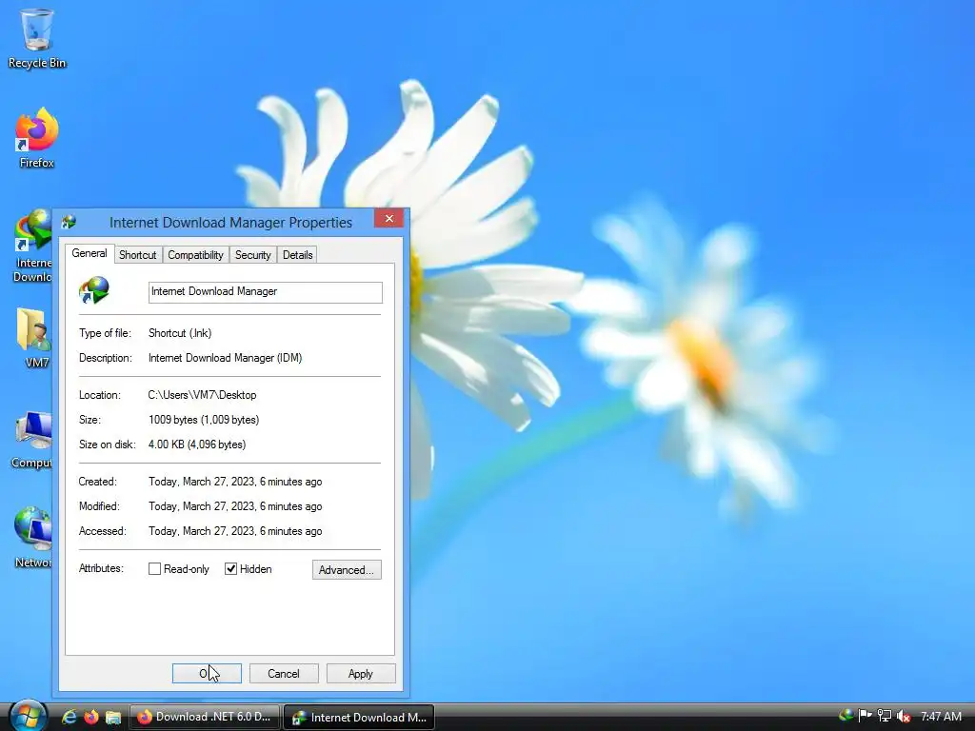Switch to Download .NET 6.0 taskbar window

click(205, 717)
